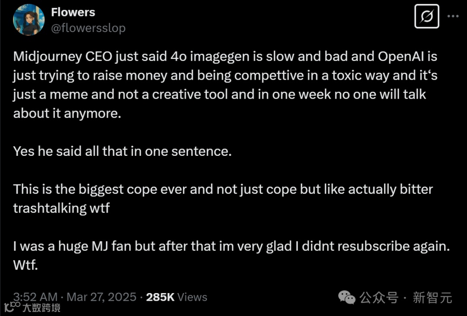Open the Grok slash-circle icon
The image size is (467, 316).
pos(426,16)
